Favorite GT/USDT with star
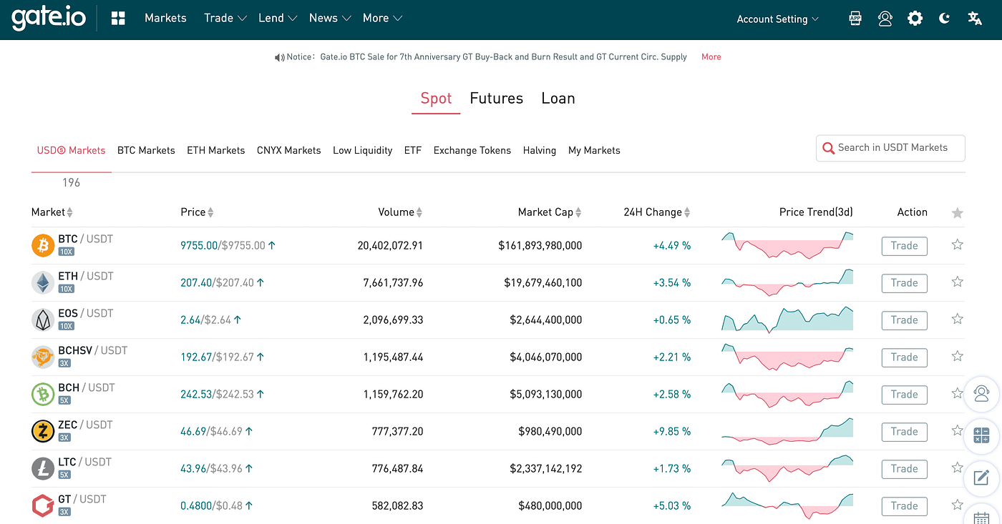The width and height of the screenshot is (1002, 524). (958, 505)
